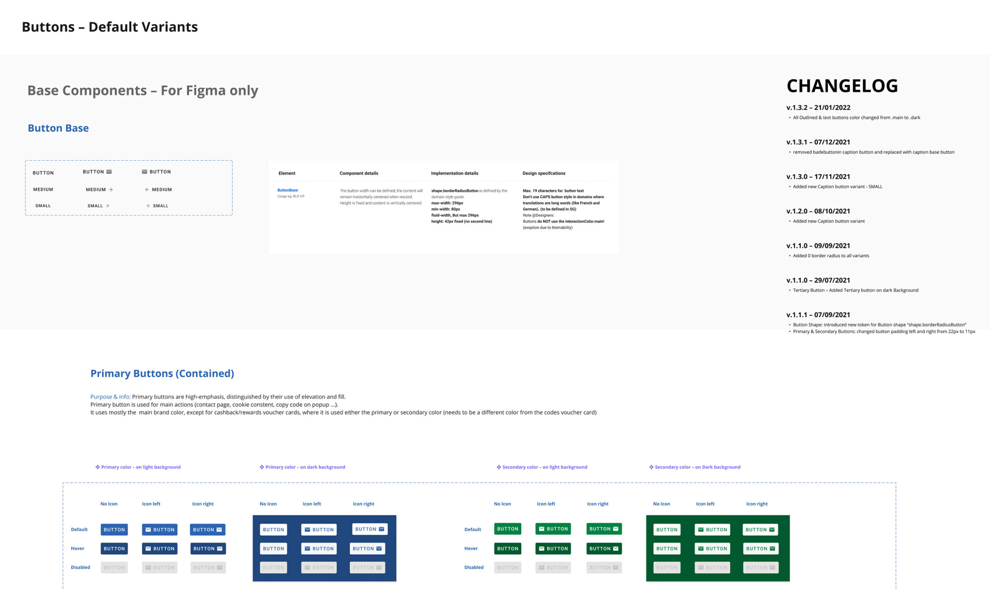Click 'Base Components – For Figma only' heading
The width and height of the screenshot is (990, 590).
(143, 91)
